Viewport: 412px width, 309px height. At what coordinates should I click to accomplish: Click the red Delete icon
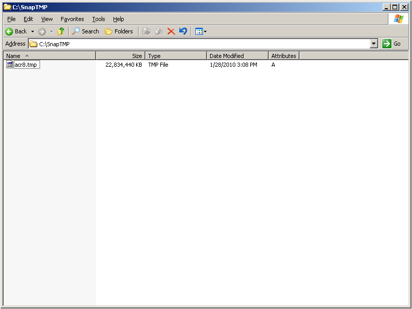point(171,31)
